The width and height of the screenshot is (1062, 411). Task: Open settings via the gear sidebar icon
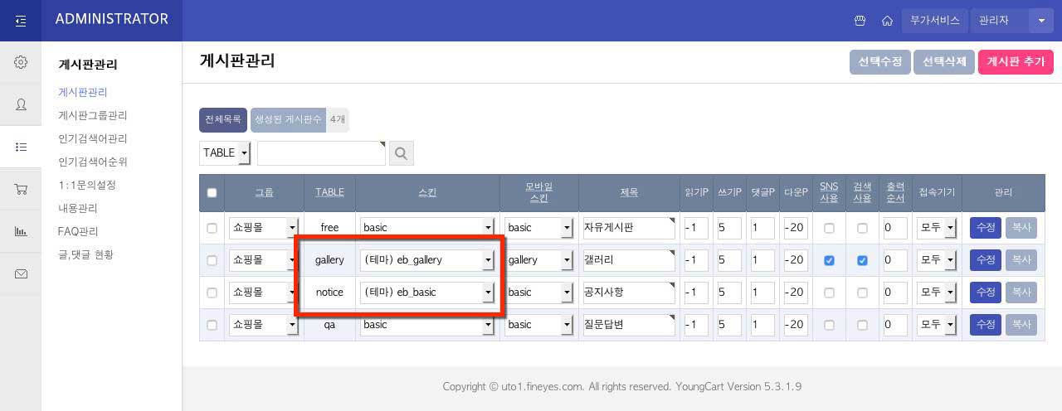click(21, 62)
